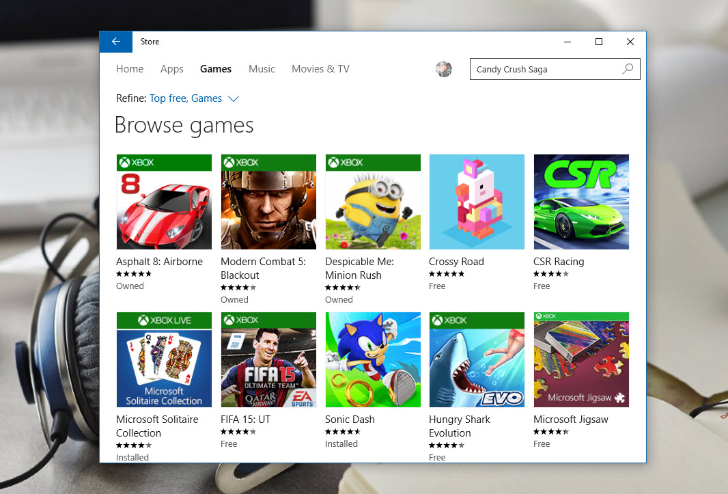Click Free label under FIFA 15: UT
728x494 pixels.
tap(229, 444)
